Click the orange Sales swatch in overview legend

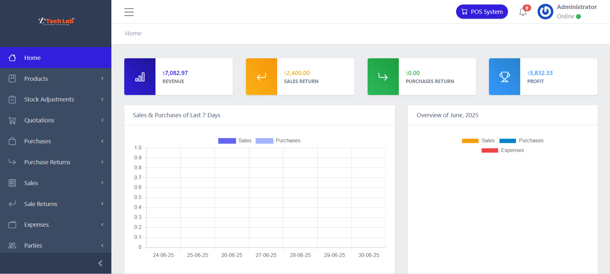pyautogui.click(x=470, y=141)
